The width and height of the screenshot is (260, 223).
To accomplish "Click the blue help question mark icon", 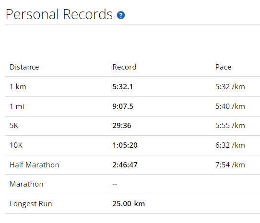I will point(121,15).
